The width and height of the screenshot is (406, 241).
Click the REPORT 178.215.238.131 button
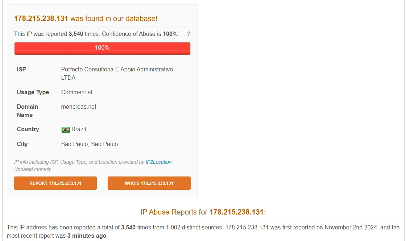click(x=55, y=183)
